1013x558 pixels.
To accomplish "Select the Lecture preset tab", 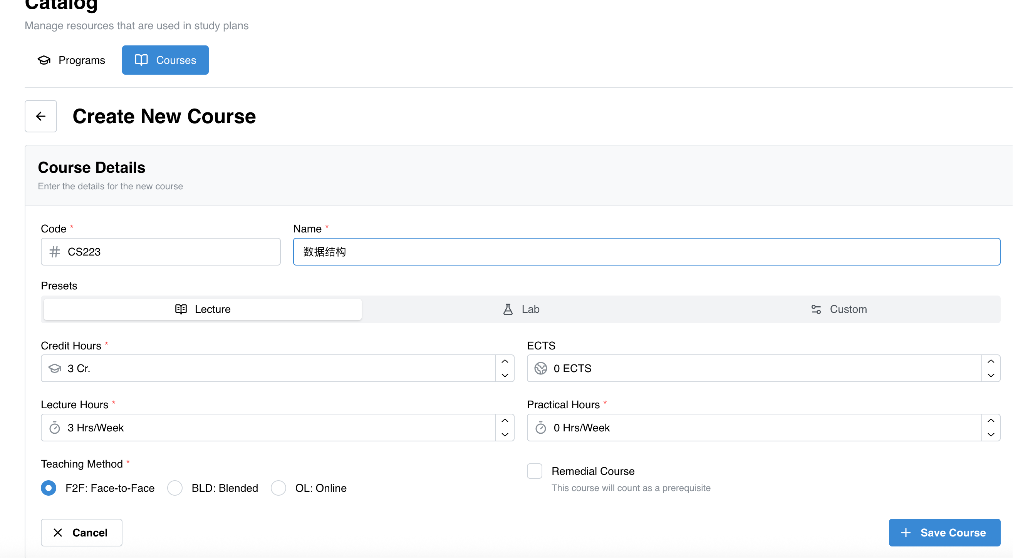I will point(203,310).
